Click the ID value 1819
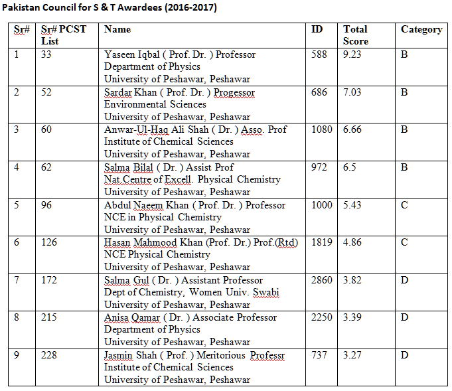This screenshot has height=391, width=452. point(322,242)
